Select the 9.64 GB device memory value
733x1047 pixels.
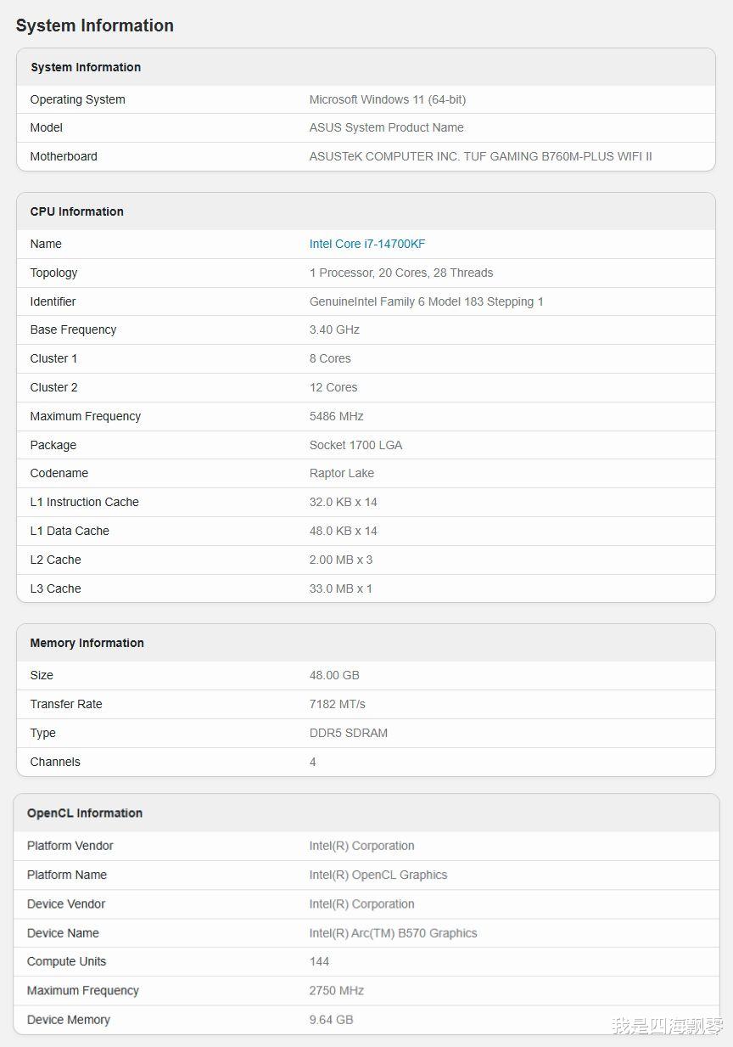pyautogui.click(x=331, y=1019)
